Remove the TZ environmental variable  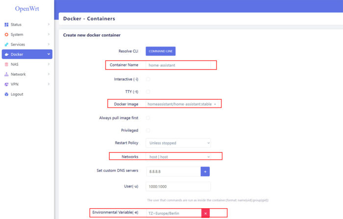[205, 214]
